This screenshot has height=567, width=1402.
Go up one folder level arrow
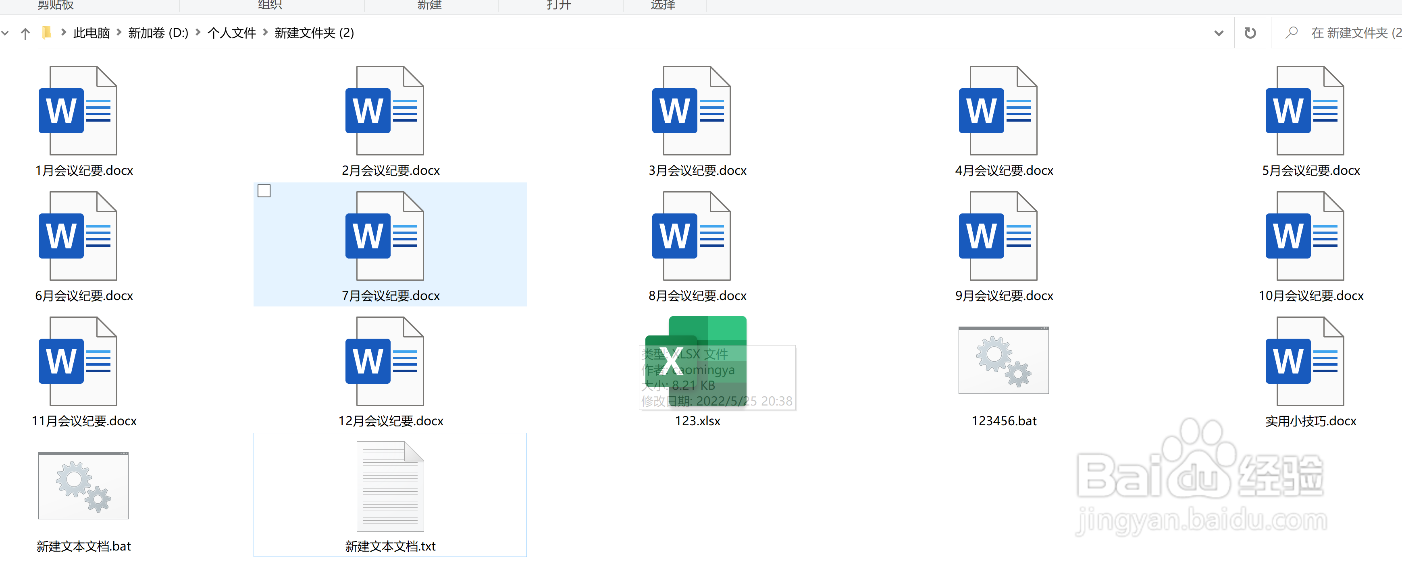(x=25, y=34)
